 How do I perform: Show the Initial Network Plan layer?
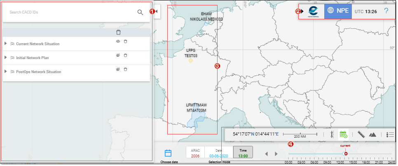coord(118,55)
